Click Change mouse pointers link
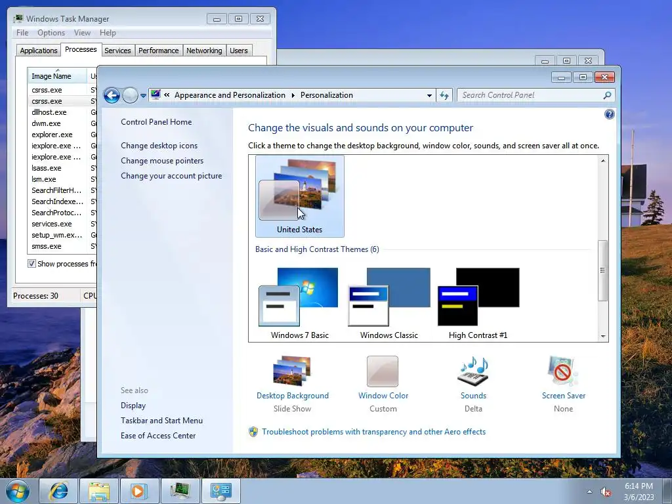 coord(162,161)
